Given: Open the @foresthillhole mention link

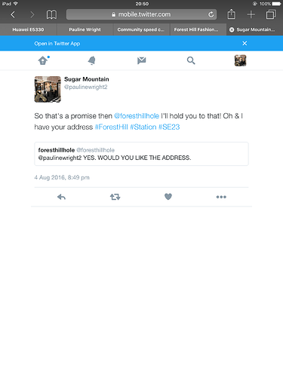Looking at the screenshot, I should pos(137,116).
